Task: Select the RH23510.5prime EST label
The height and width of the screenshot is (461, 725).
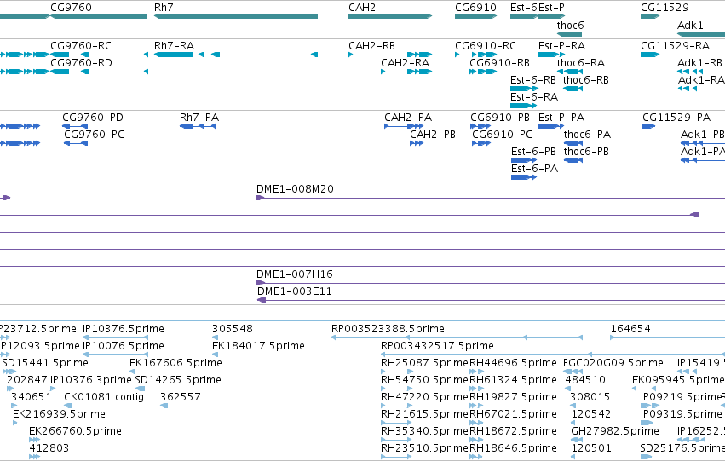Action: click(x=425, y=448)
